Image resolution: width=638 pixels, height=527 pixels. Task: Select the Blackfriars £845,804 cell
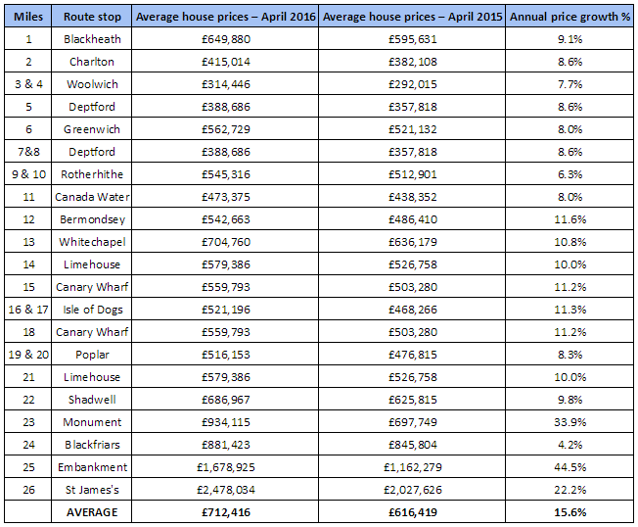click(412, 445)
